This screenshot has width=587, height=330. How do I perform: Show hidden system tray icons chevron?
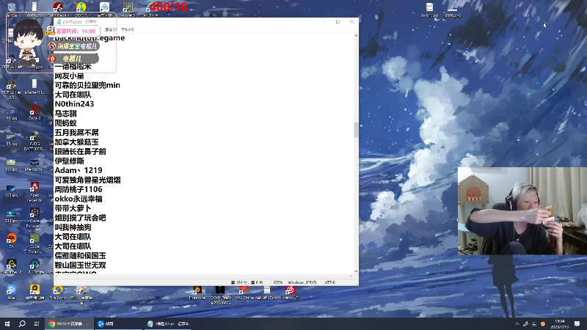coord(517,324)
